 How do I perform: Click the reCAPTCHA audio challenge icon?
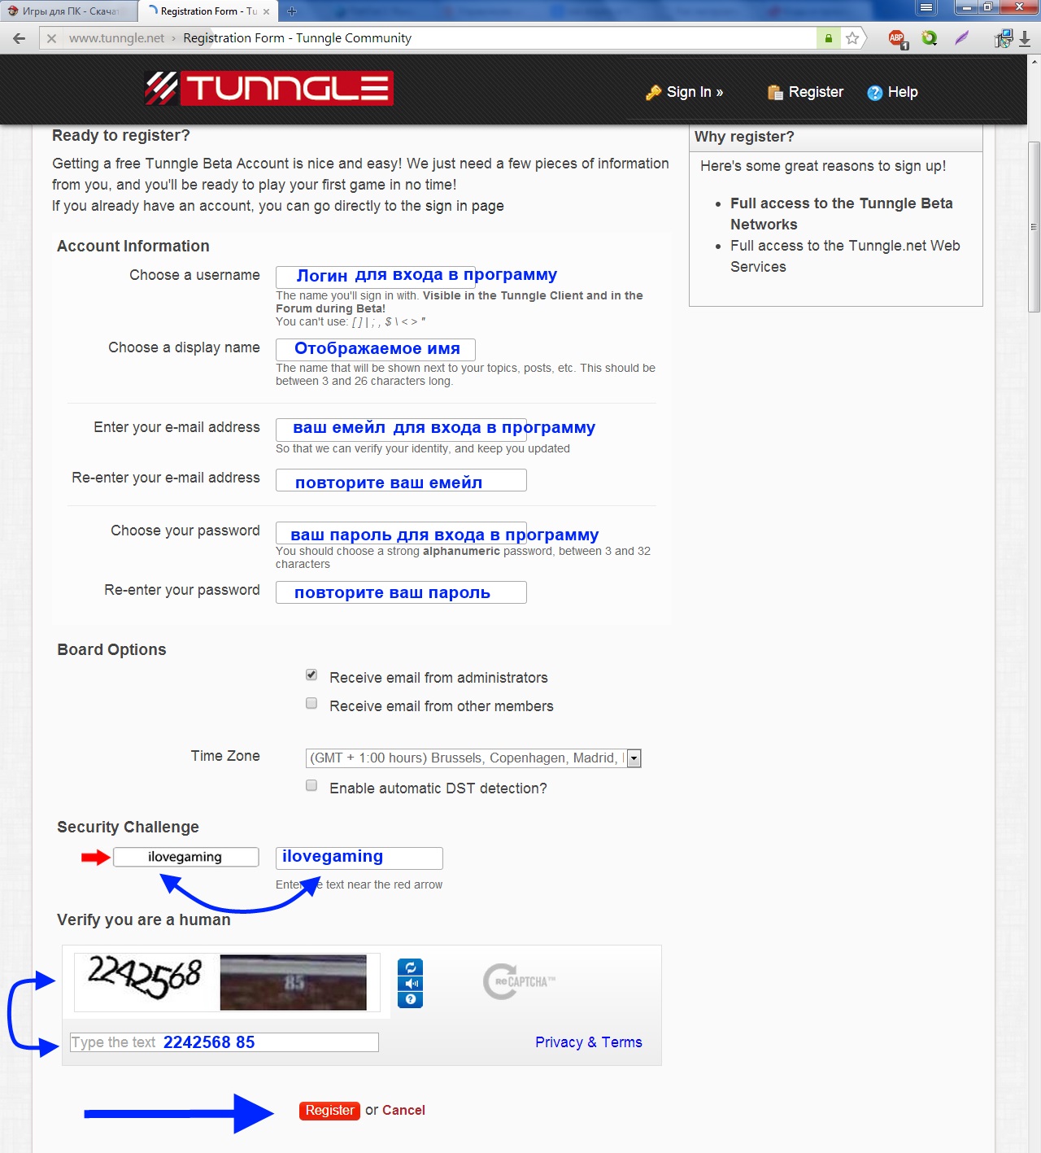pos(410,984)
